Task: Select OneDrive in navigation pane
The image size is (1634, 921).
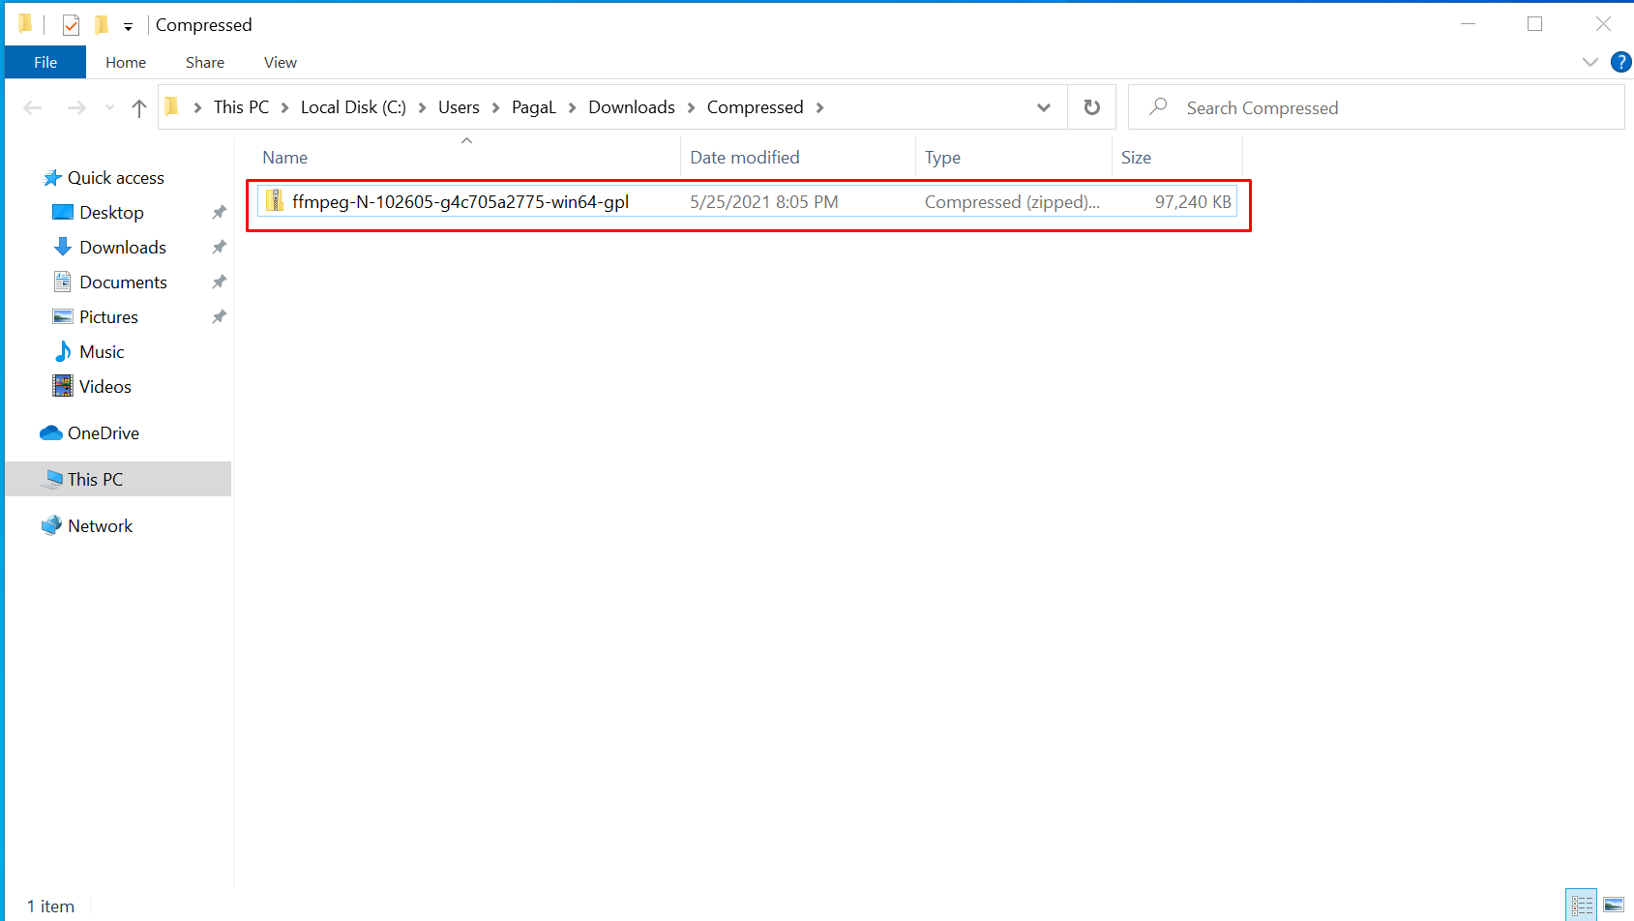Action: coord(103,433)
